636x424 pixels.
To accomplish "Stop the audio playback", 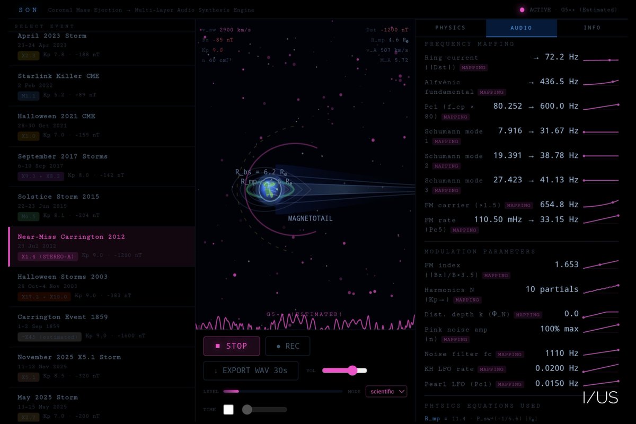I will [x=232, y=346].
